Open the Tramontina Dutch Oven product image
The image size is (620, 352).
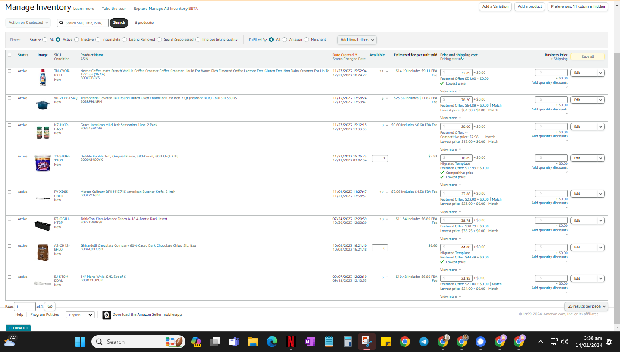[43, 104]
